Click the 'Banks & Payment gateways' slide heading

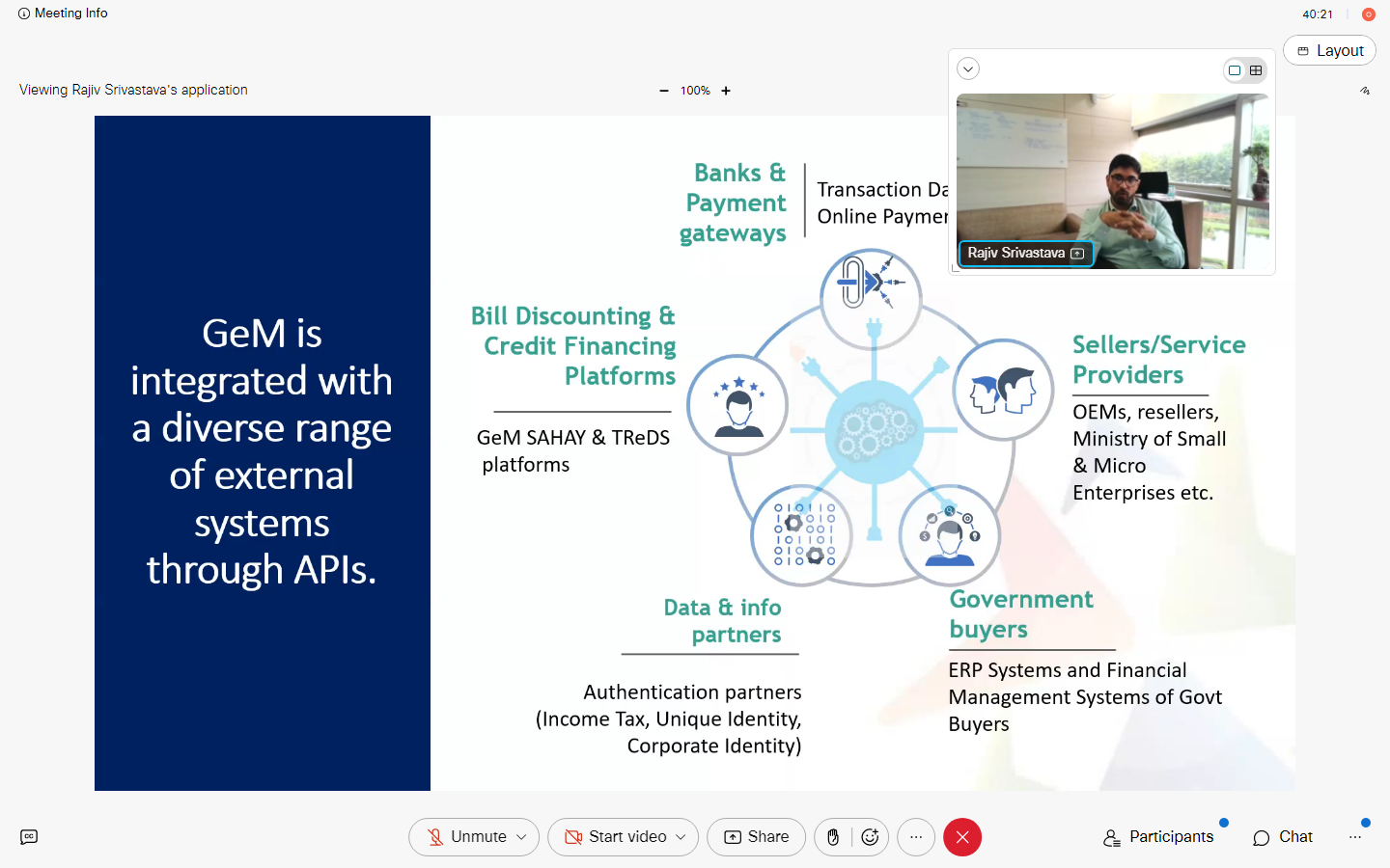point(734,203)
